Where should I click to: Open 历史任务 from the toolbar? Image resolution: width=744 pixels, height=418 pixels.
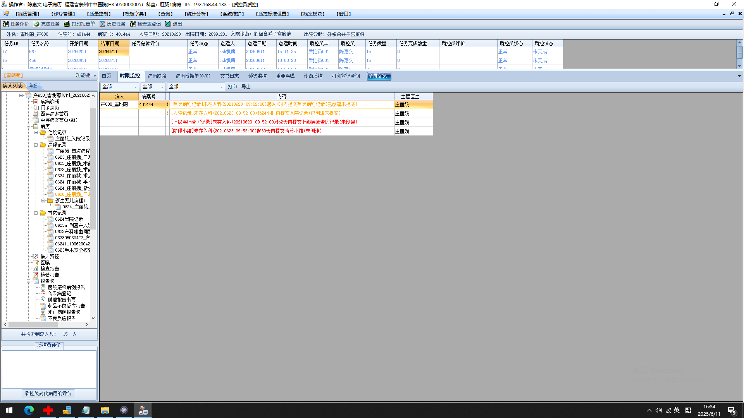[x=112, y=24]
